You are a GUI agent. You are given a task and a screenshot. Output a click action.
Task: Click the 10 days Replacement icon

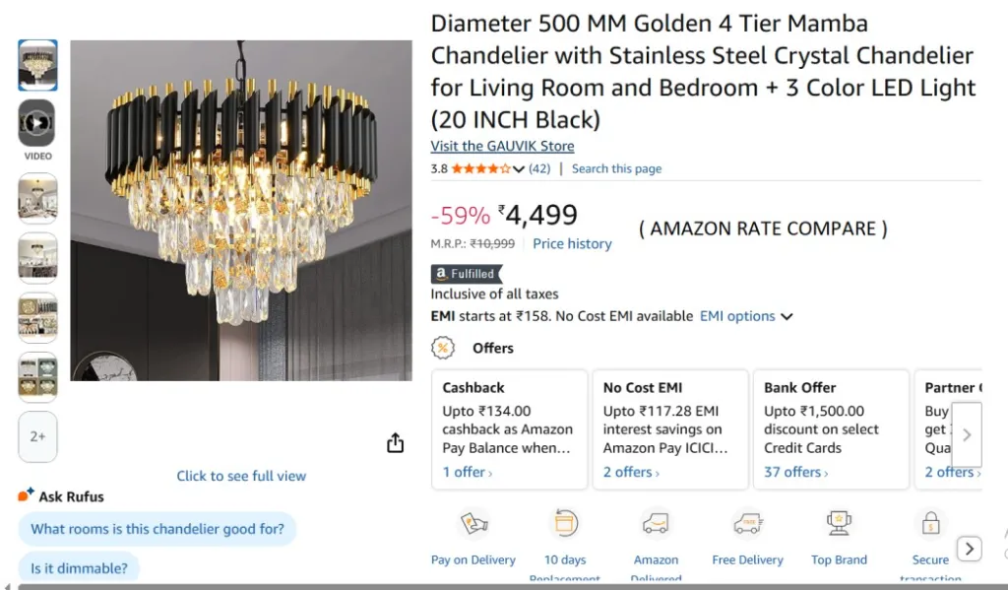(x=565, y=524)
